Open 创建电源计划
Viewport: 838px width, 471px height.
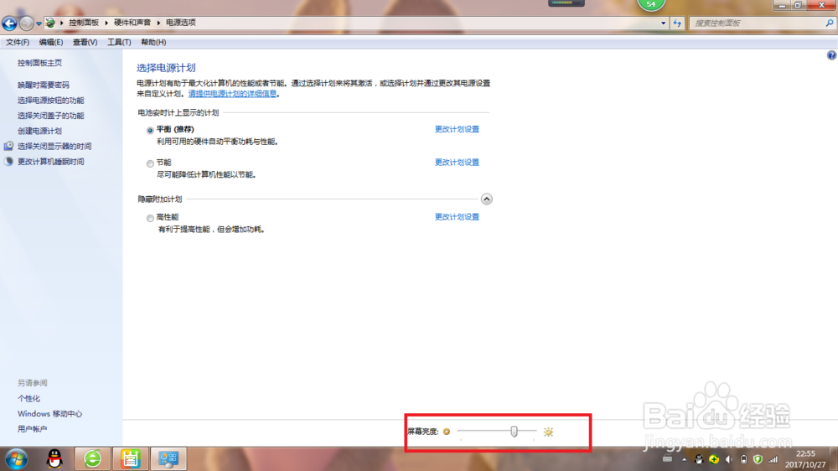[x=39, y=131]
